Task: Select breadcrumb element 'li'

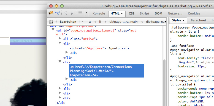Action: tap(100, 22)
